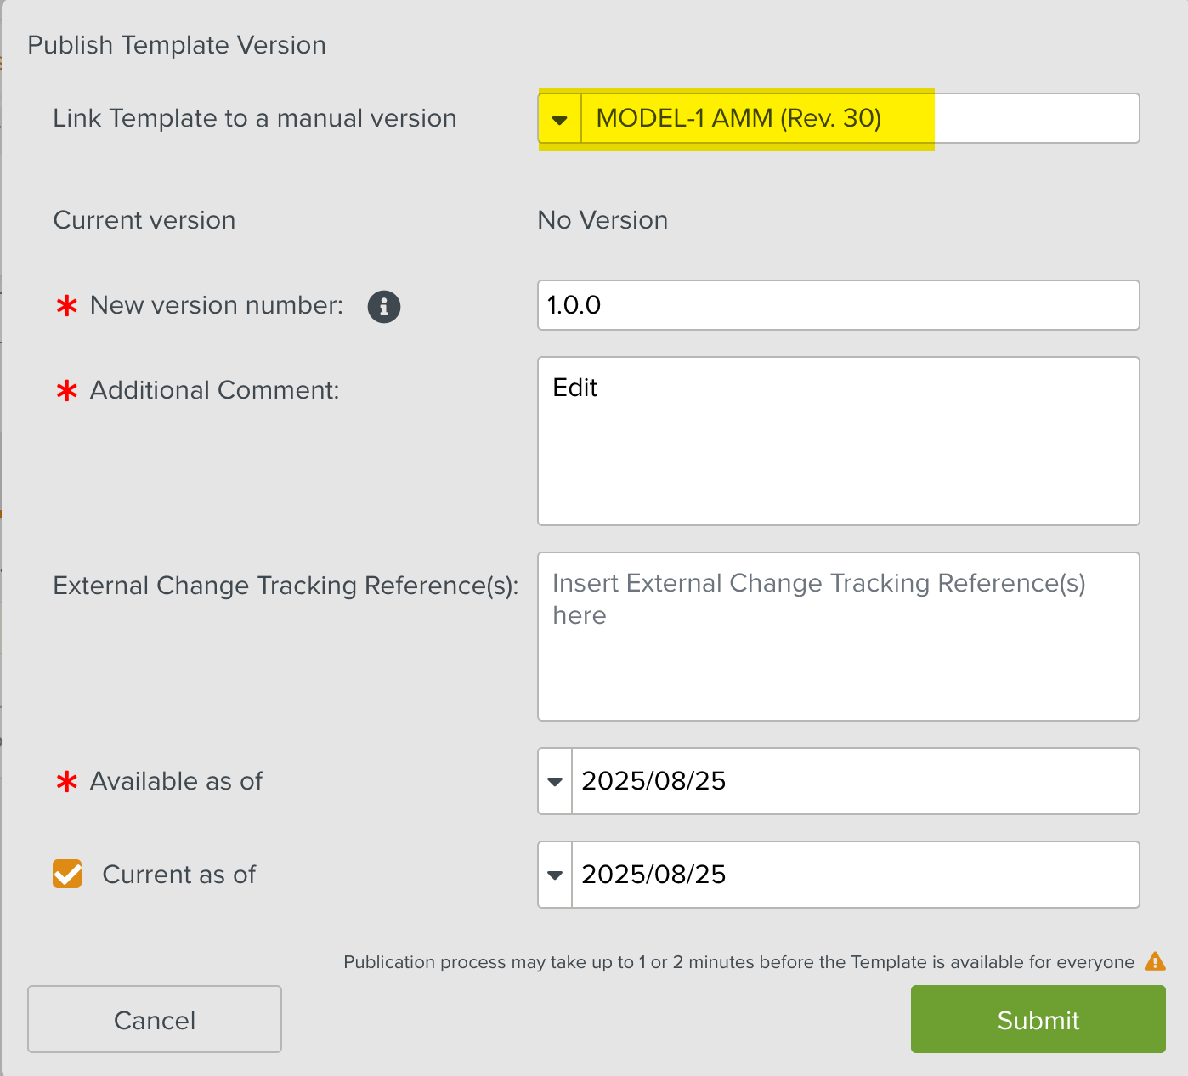
Task: Click the "Publish Template Version" dialog title
Action: (177, 45)
